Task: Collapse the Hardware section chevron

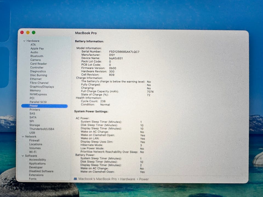Action: [24, 41]
